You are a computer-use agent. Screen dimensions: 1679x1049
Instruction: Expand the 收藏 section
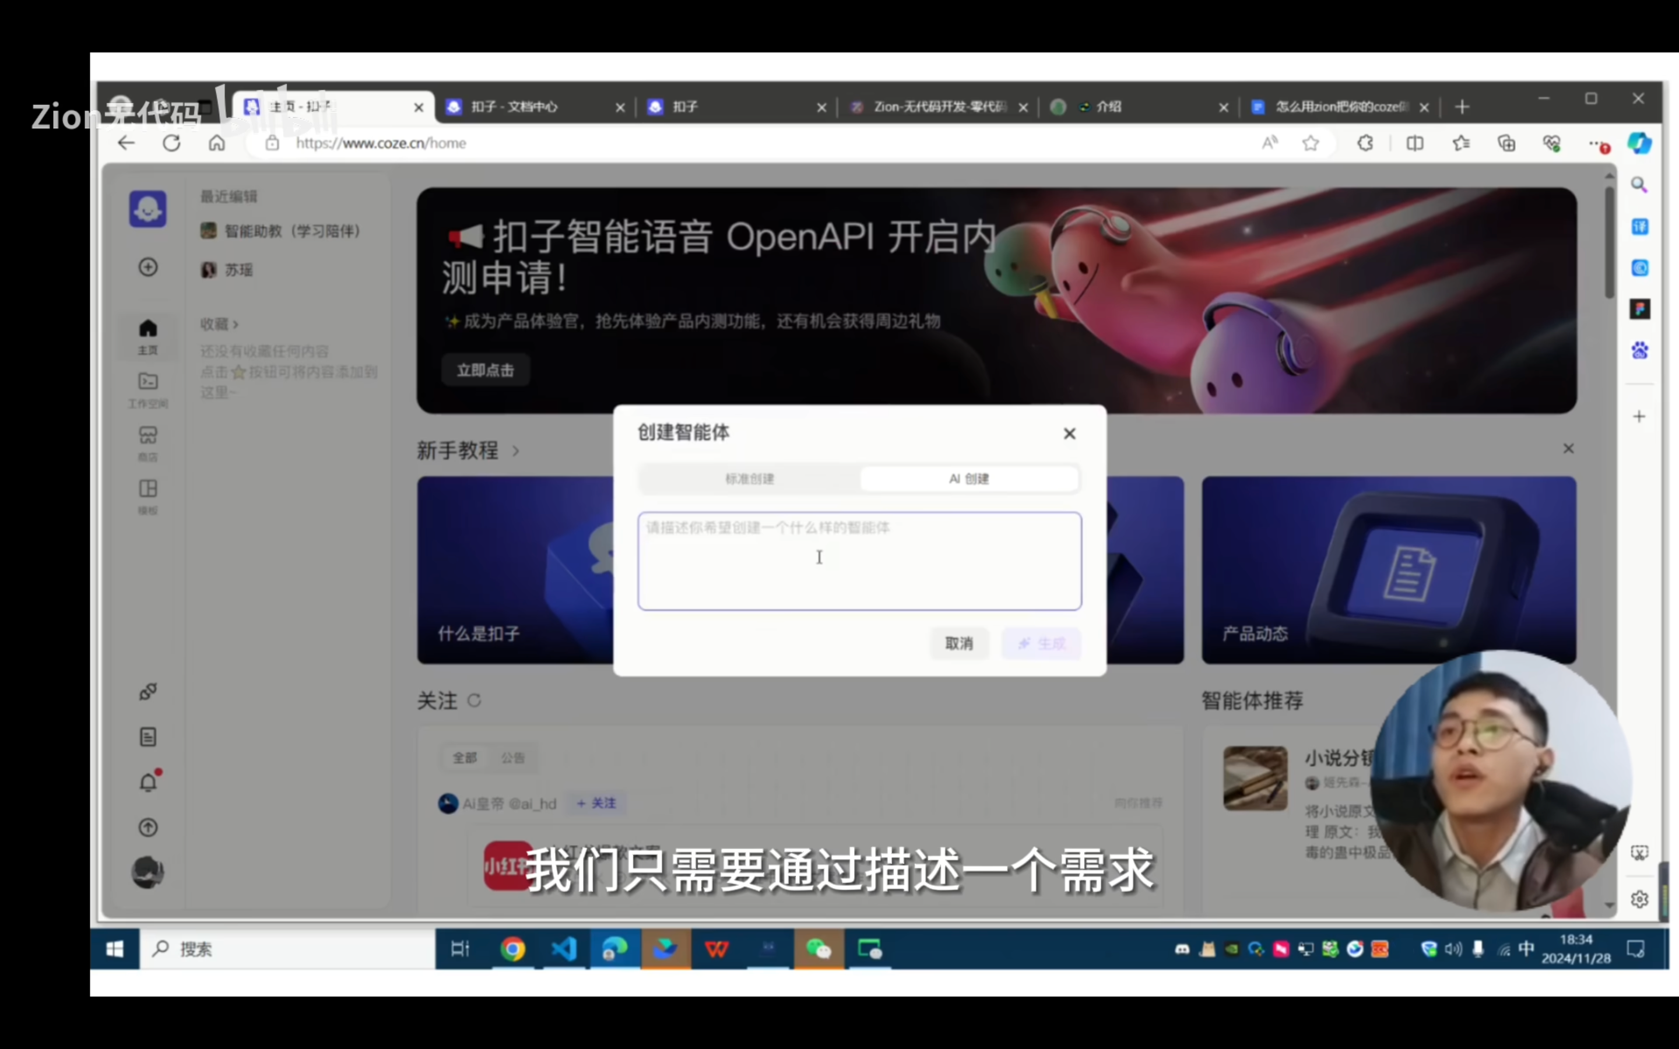click(219, 324)
